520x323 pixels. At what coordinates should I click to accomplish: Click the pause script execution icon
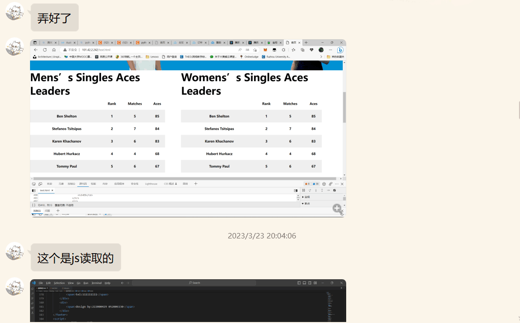pyautogui.click(x=303, y=190)
